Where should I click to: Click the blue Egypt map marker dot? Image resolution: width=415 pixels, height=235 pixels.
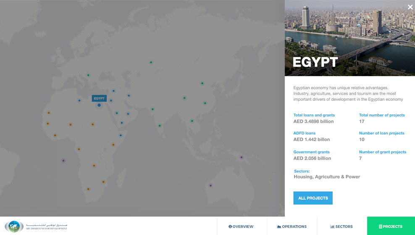tap(99, 105)
